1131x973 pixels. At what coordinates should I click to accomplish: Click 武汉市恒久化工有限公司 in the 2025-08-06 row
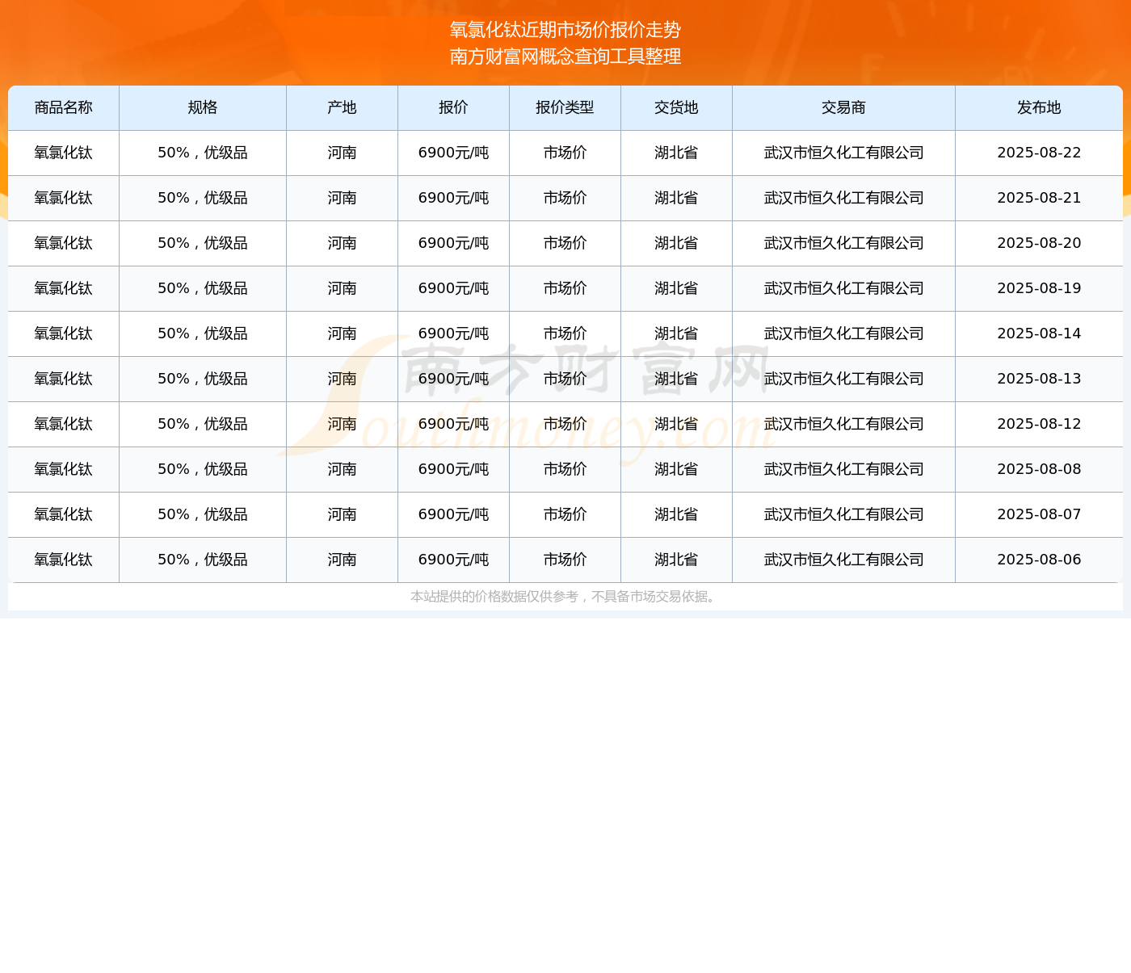843,560
